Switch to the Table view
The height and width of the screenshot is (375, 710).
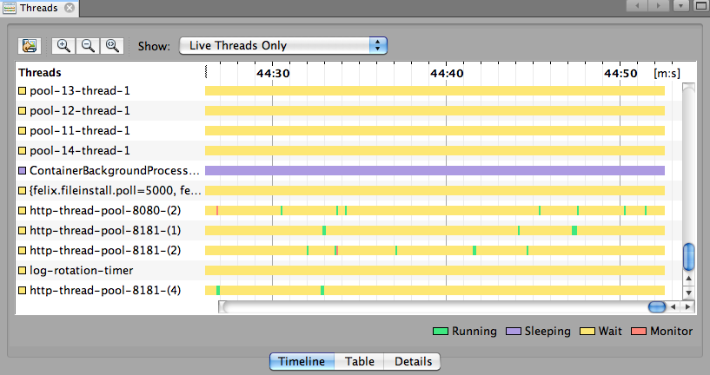tap(362, 362)
